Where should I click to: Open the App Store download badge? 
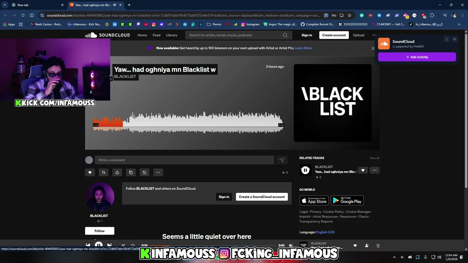(x=314, y=201)
